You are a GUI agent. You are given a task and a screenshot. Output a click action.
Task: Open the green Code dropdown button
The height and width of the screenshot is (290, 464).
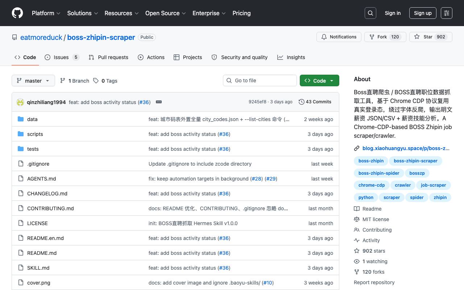(x=319, y=80)
